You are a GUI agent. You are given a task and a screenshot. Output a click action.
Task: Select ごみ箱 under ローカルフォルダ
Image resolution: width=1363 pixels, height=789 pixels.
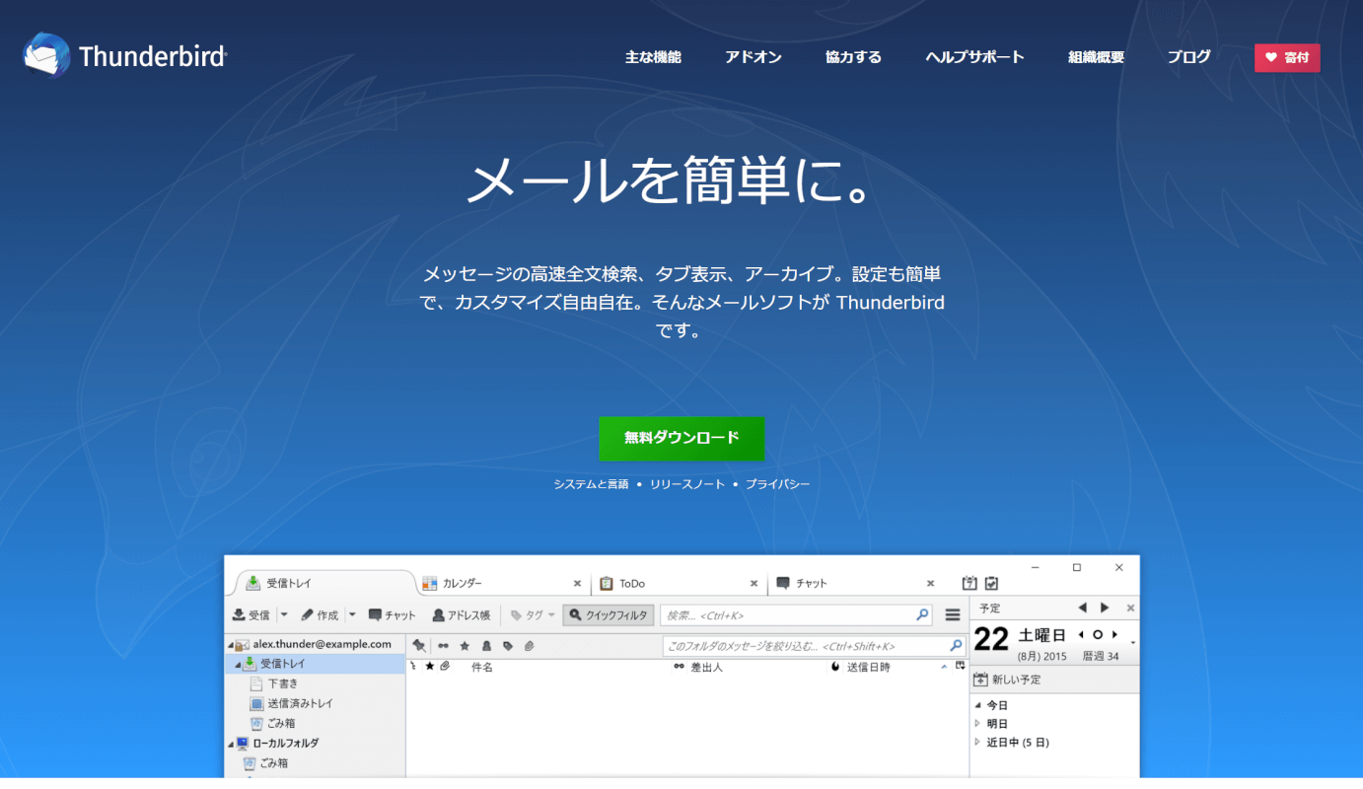pos(316,762)
